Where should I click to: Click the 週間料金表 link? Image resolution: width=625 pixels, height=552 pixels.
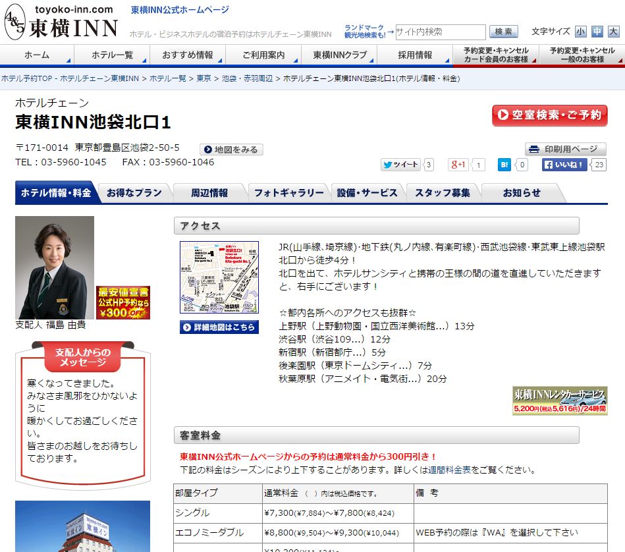click(x=449, y=470)
